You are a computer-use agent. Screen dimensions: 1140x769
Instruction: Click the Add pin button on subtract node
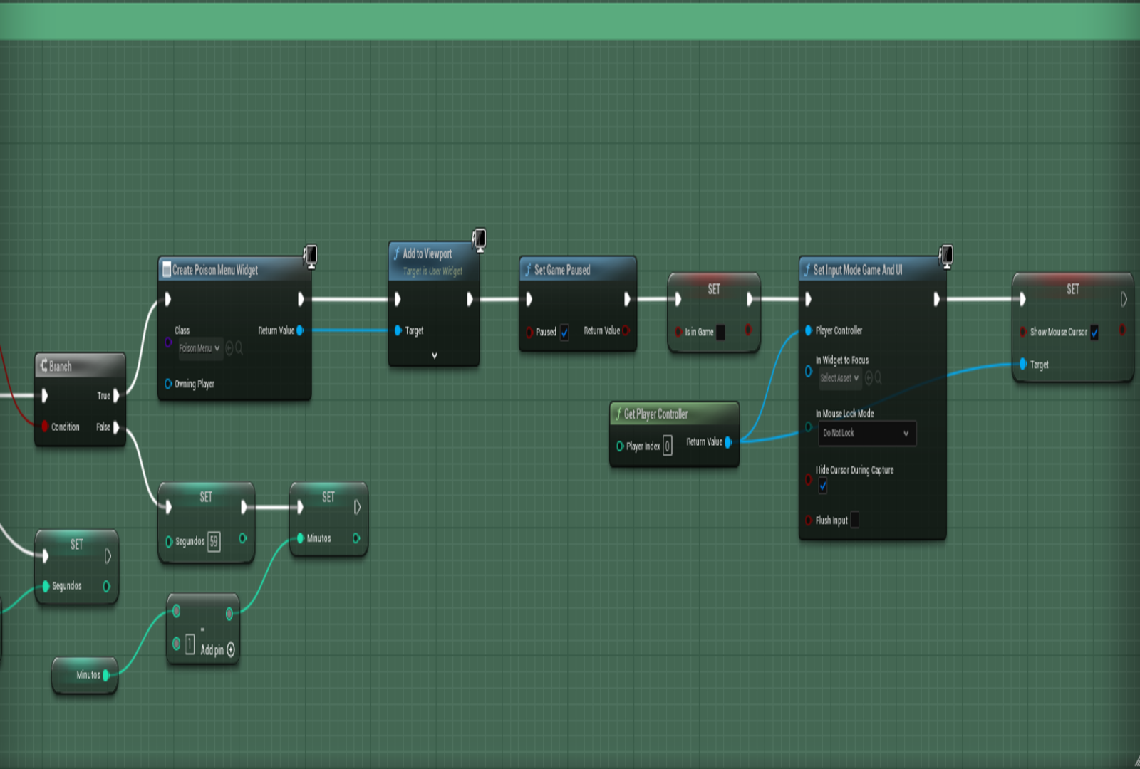212,650
